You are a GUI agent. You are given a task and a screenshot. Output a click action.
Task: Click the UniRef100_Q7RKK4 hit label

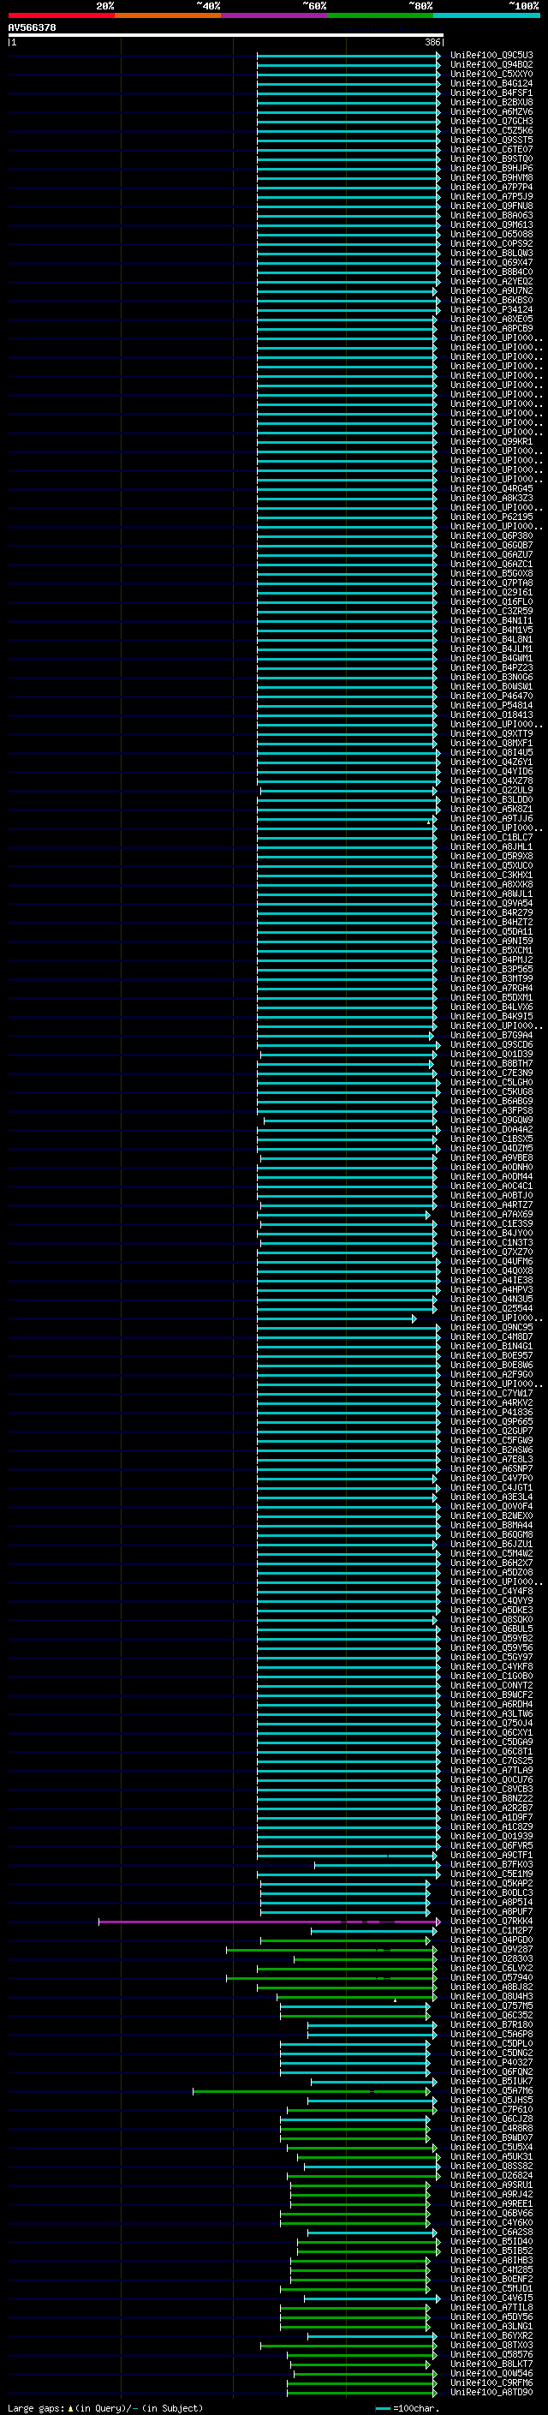[x=491, y=1922]
